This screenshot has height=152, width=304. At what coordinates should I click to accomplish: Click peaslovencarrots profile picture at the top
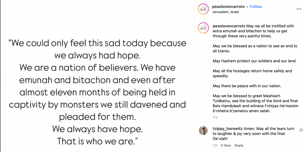click(x=203, y=9)
